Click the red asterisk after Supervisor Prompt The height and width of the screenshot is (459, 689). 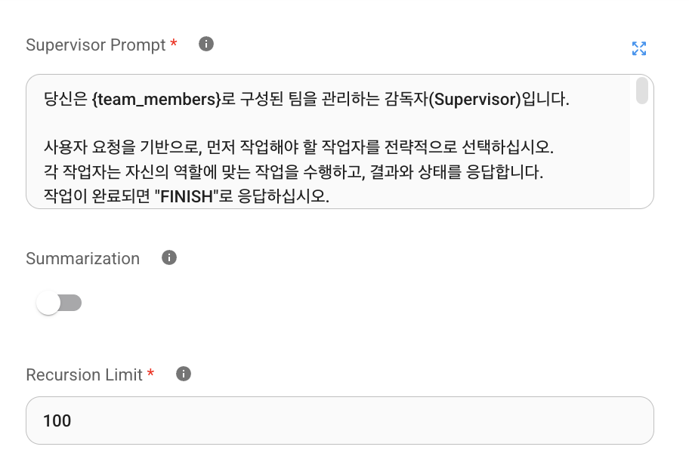click(x=174, y=44)
